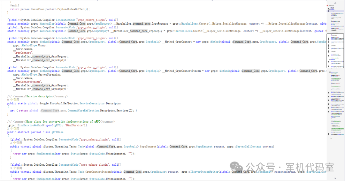Click the __Method_GrpcConnectStream field name
The height and width of the screenshot is (181, 345).
point(181,71)
